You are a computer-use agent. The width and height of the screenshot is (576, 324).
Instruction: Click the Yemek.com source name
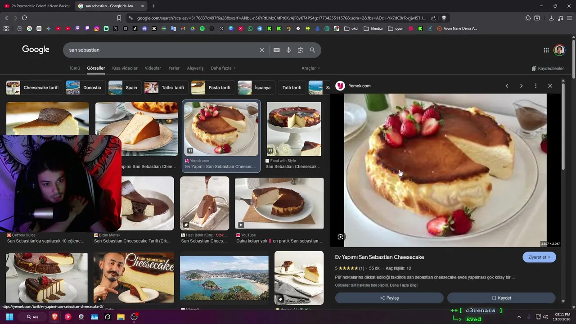(x=360, y=86)
